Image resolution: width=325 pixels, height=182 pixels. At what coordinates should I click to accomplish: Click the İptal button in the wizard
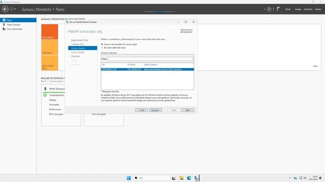coord(187,110)
